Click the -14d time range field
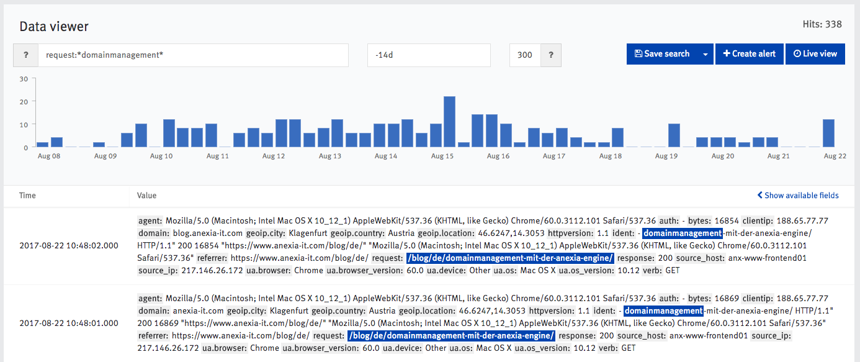860x362 pixels. coord(429,55)
